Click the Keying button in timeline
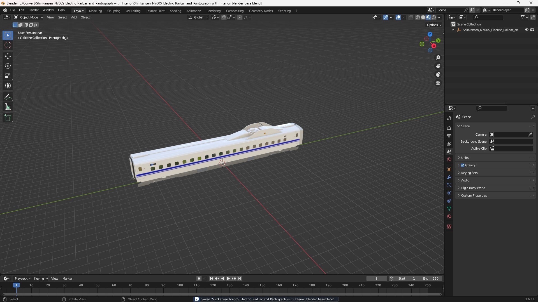 pyautogui.click(x=41, y=279)
